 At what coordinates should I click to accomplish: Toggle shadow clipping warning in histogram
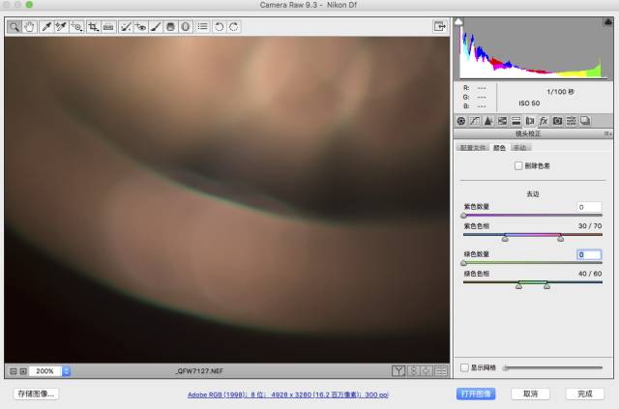[459, 21]
